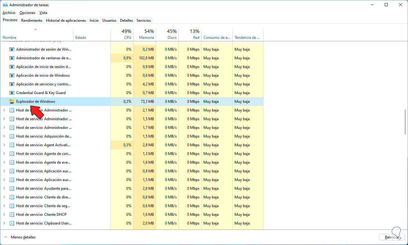Viewport: 408px width, 245px height.
Task: Sort by the Disco column header
Action: point(167,34)
